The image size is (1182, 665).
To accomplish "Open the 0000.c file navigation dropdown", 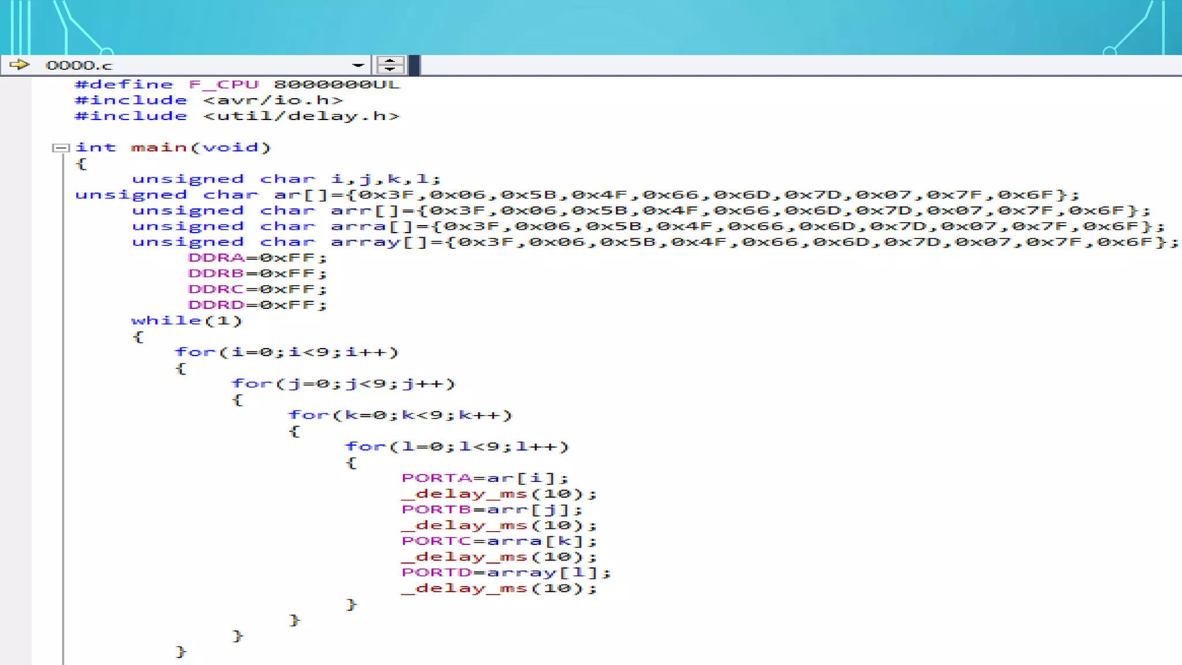I will coord(358,65).
